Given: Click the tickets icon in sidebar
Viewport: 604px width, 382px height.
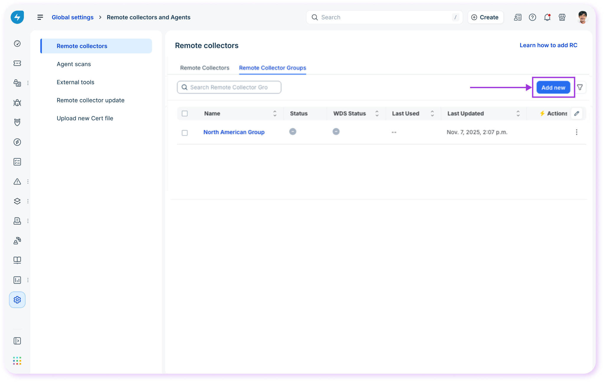Looking at the screenshot, I should pyautogui.click(x=17, y=63).
